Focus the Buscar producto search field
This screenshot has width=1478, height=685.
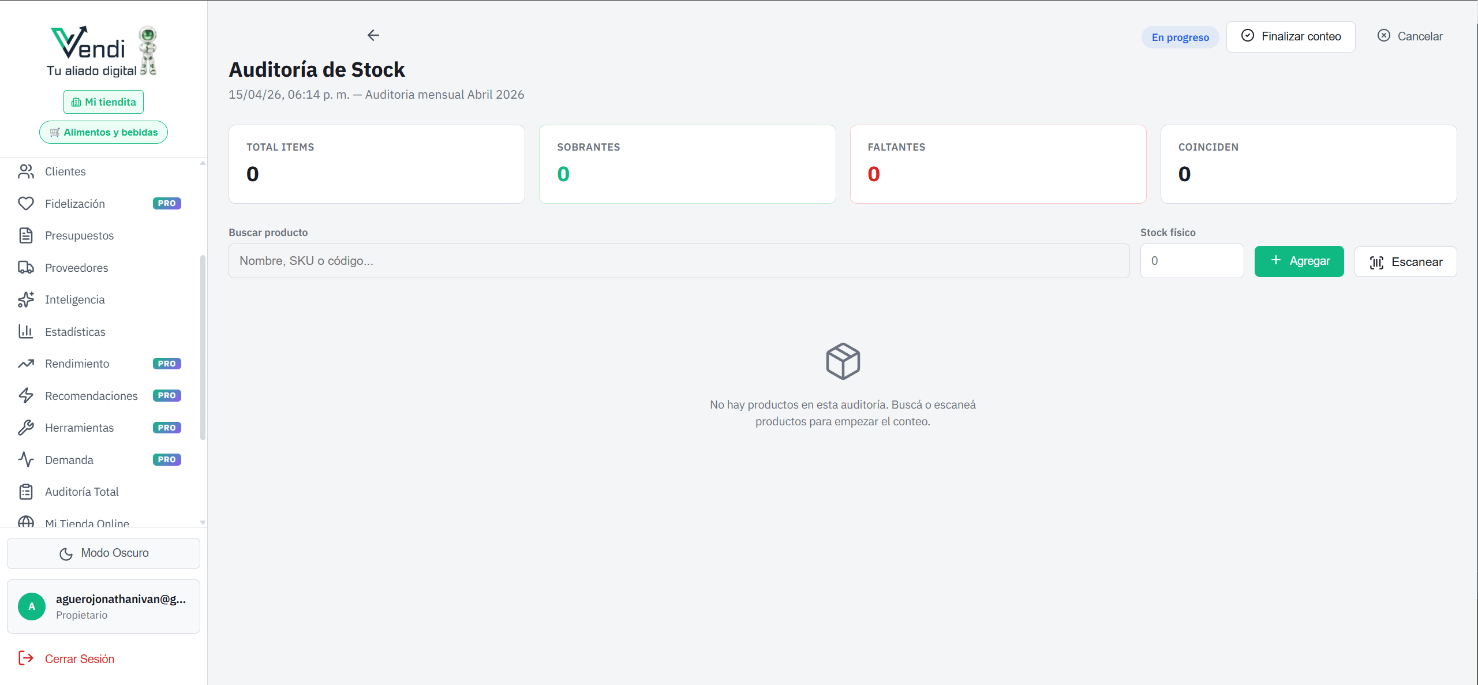679,261
